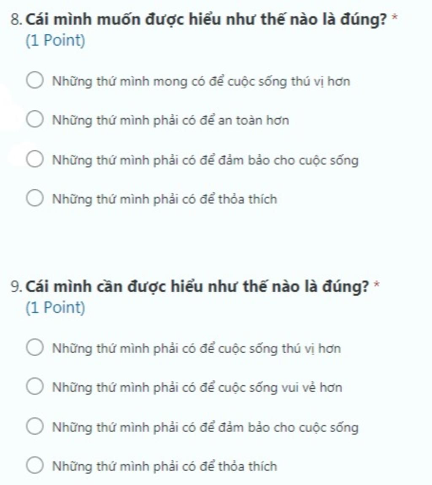The image size is (432, 485).
Task: Click label text 'Những thứ mình phải có để an toàn hơn'
Action: pyautogui.click(x=170, y=121)
